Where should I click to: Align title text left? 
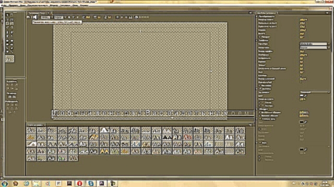117,17
